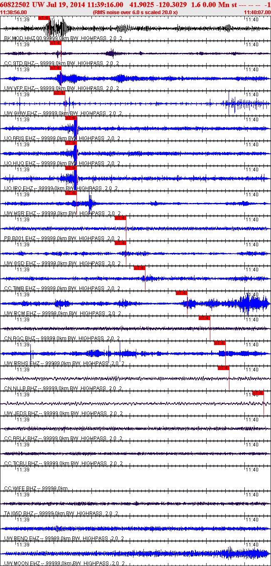Screen dimensions: 271x566
Task: Click the 11:38:56.00 start time label
Action: 14,13
